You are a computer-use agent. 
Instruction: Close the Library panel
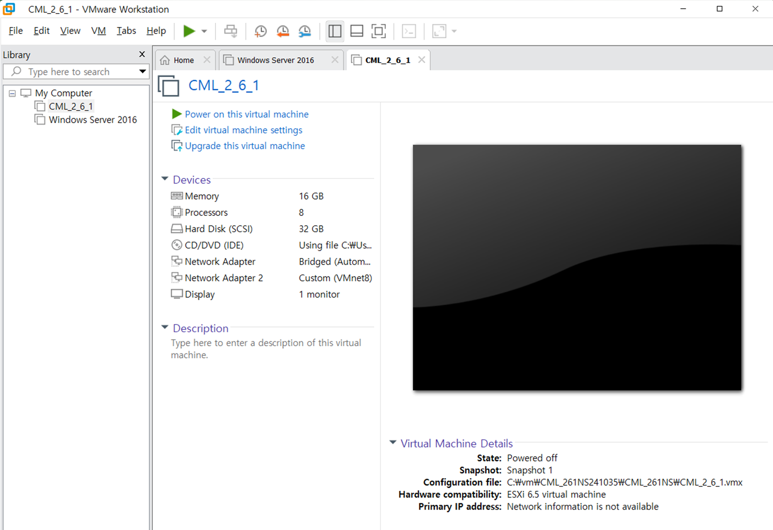(x=142, y=54)
